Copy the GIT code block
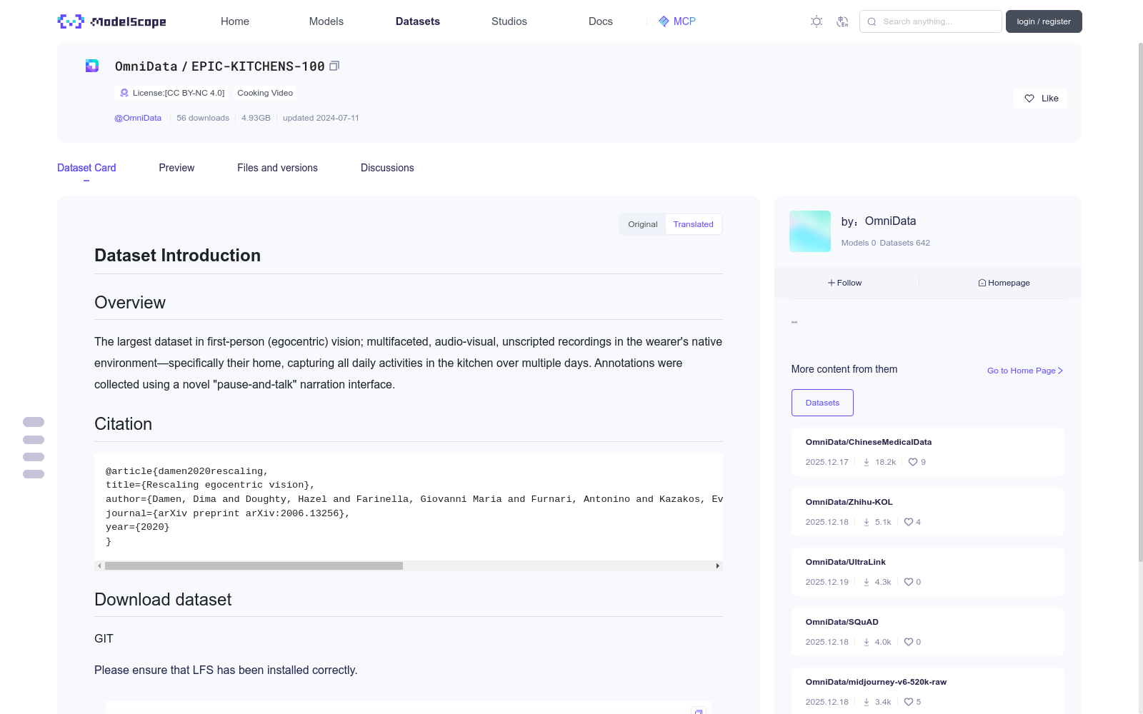1143x714 pixels. pos(699,710)
